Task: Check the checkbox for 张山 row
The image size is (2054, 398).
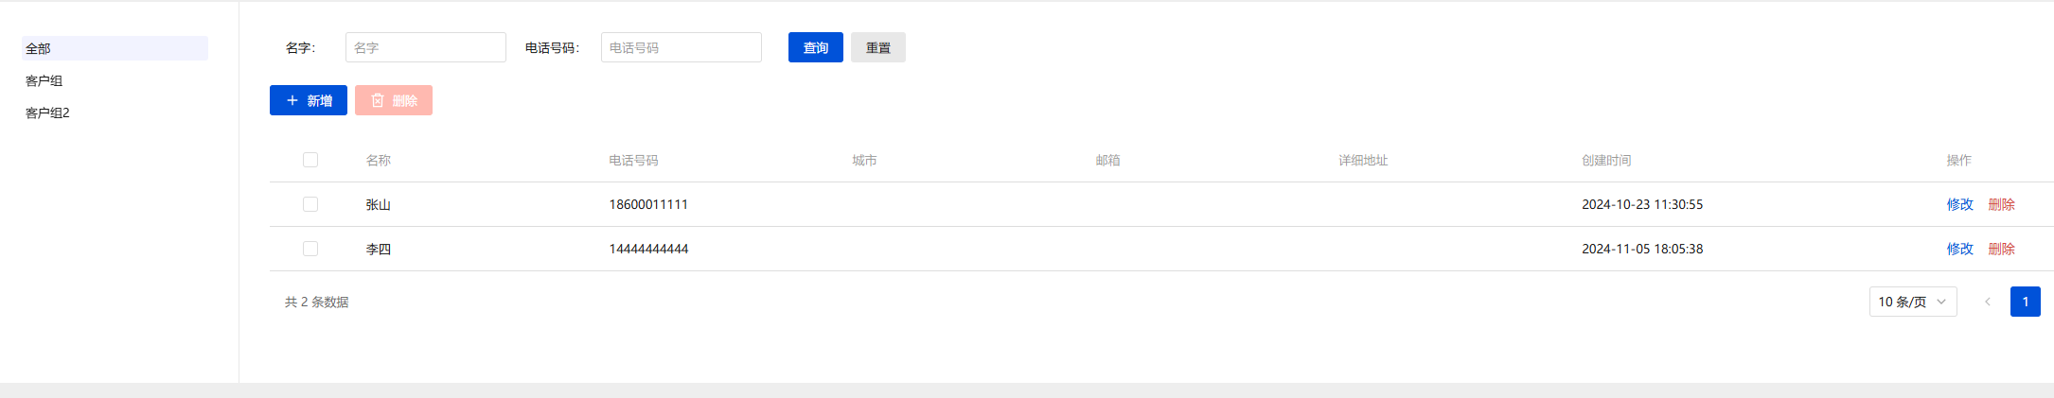Action: point(310,204)
